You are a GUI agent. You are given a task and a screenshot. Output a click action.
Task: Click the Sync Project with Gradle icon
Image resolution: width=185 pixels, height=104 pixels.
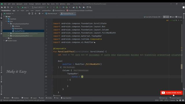pos(74,7)
